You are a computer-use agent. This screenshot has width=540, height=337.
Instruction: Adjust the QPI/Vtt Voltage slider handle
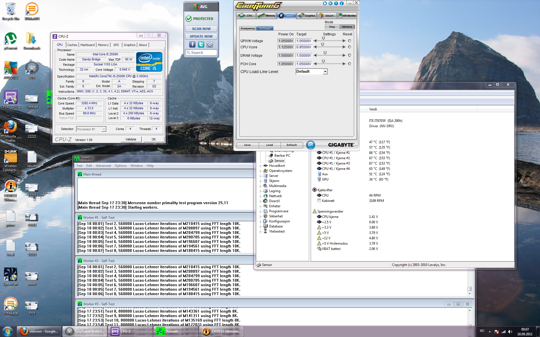[323, 38]
